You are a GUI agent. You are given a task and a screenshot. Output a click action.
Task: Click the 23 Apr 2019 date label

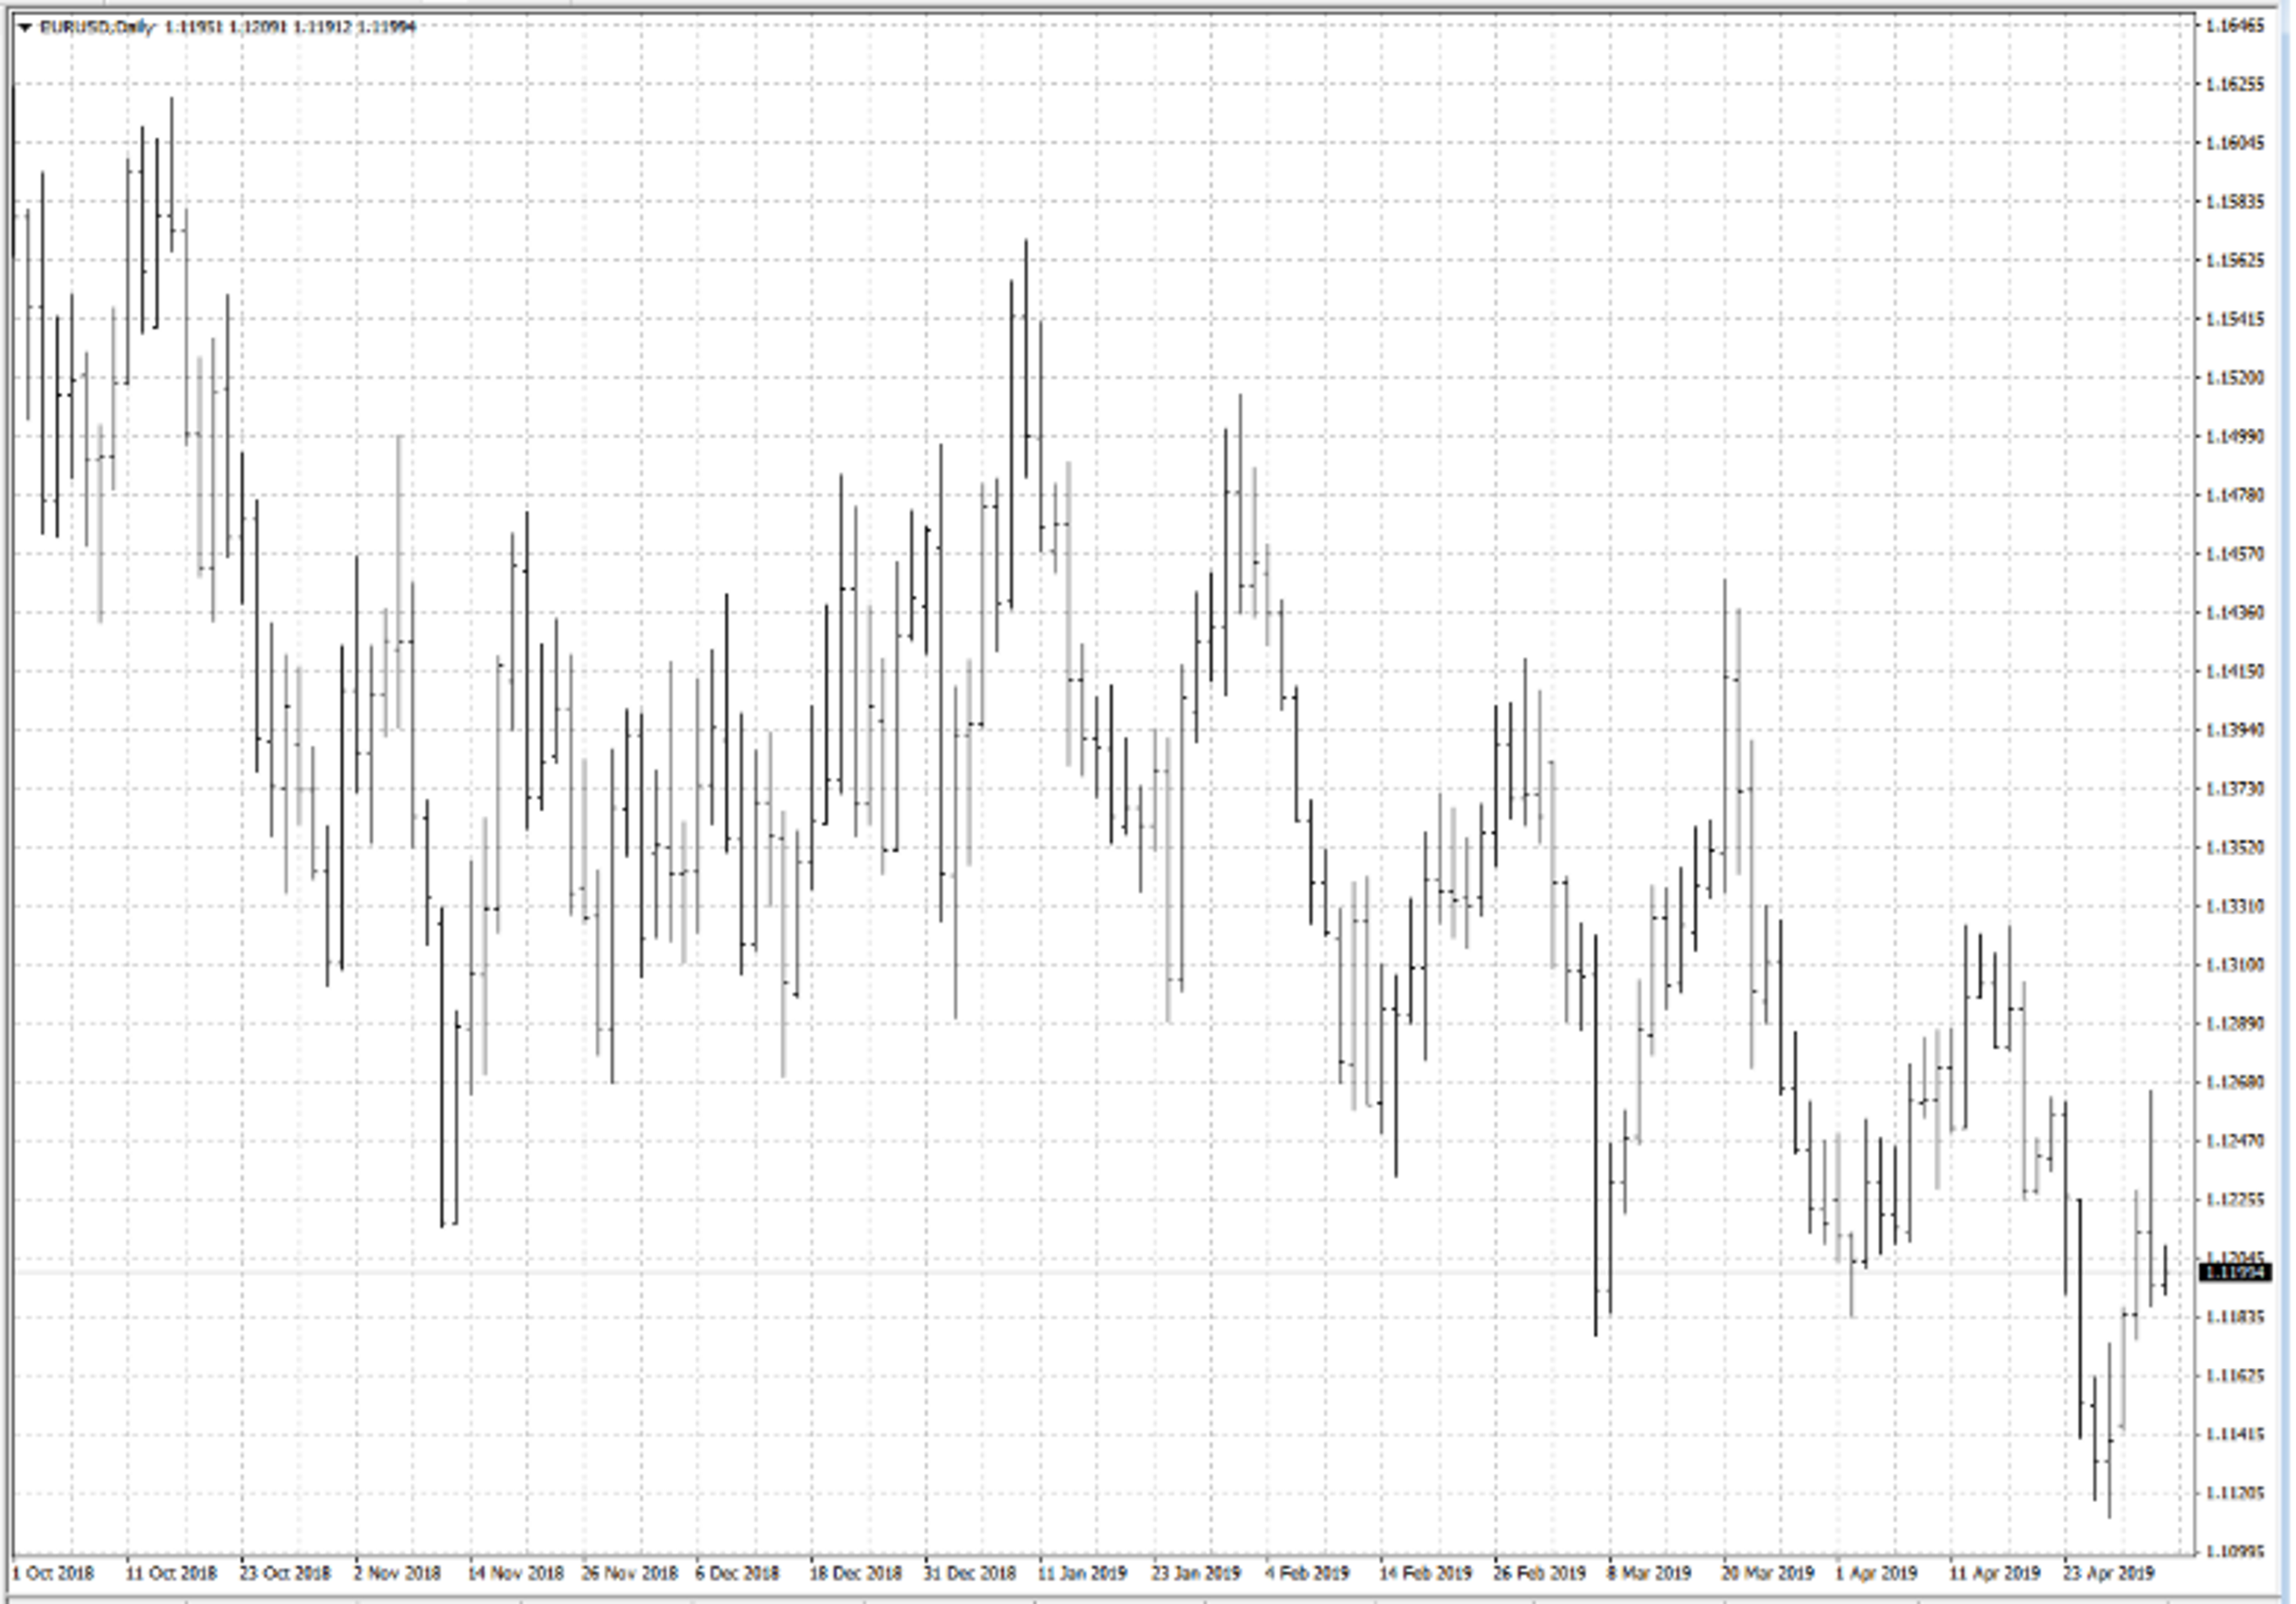[x=2108, y=1573]
